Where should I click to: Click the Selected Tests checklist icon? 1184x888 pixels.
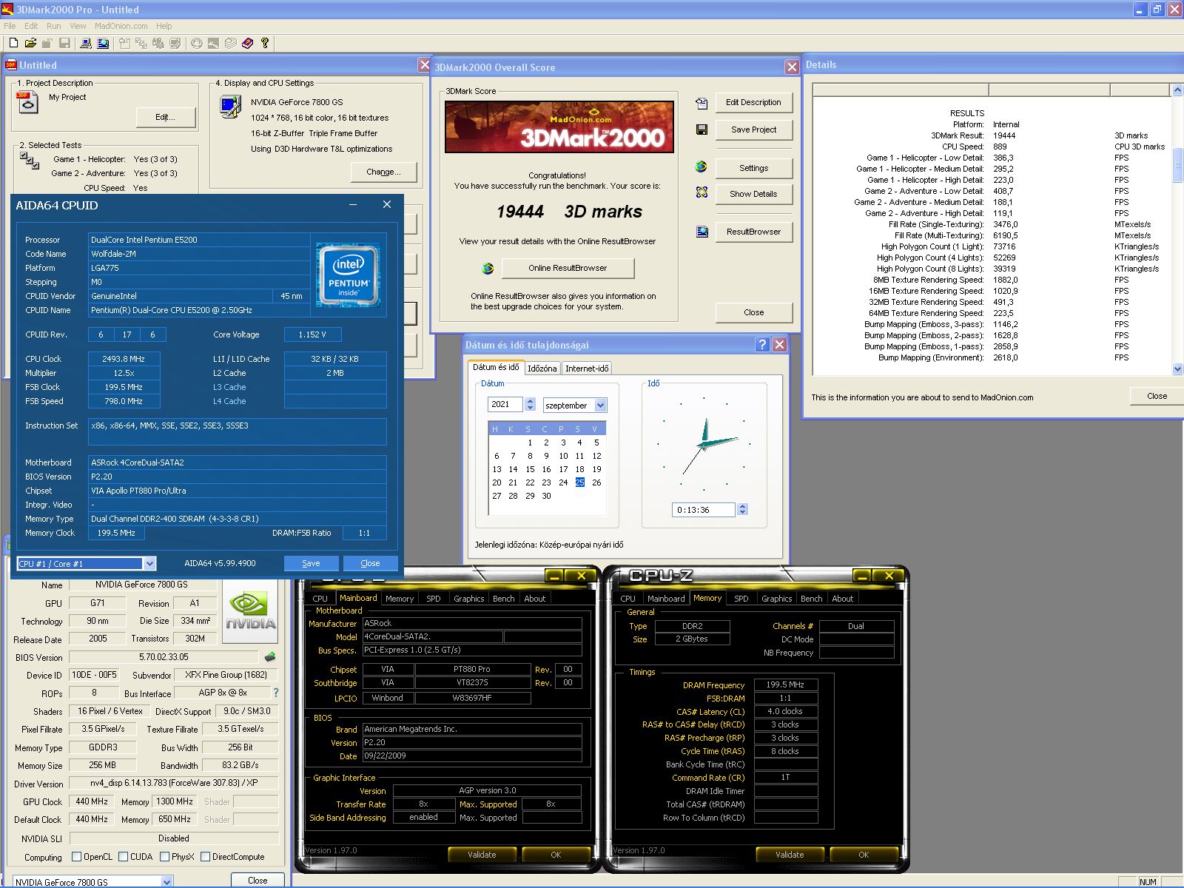[x=30, y=160]
